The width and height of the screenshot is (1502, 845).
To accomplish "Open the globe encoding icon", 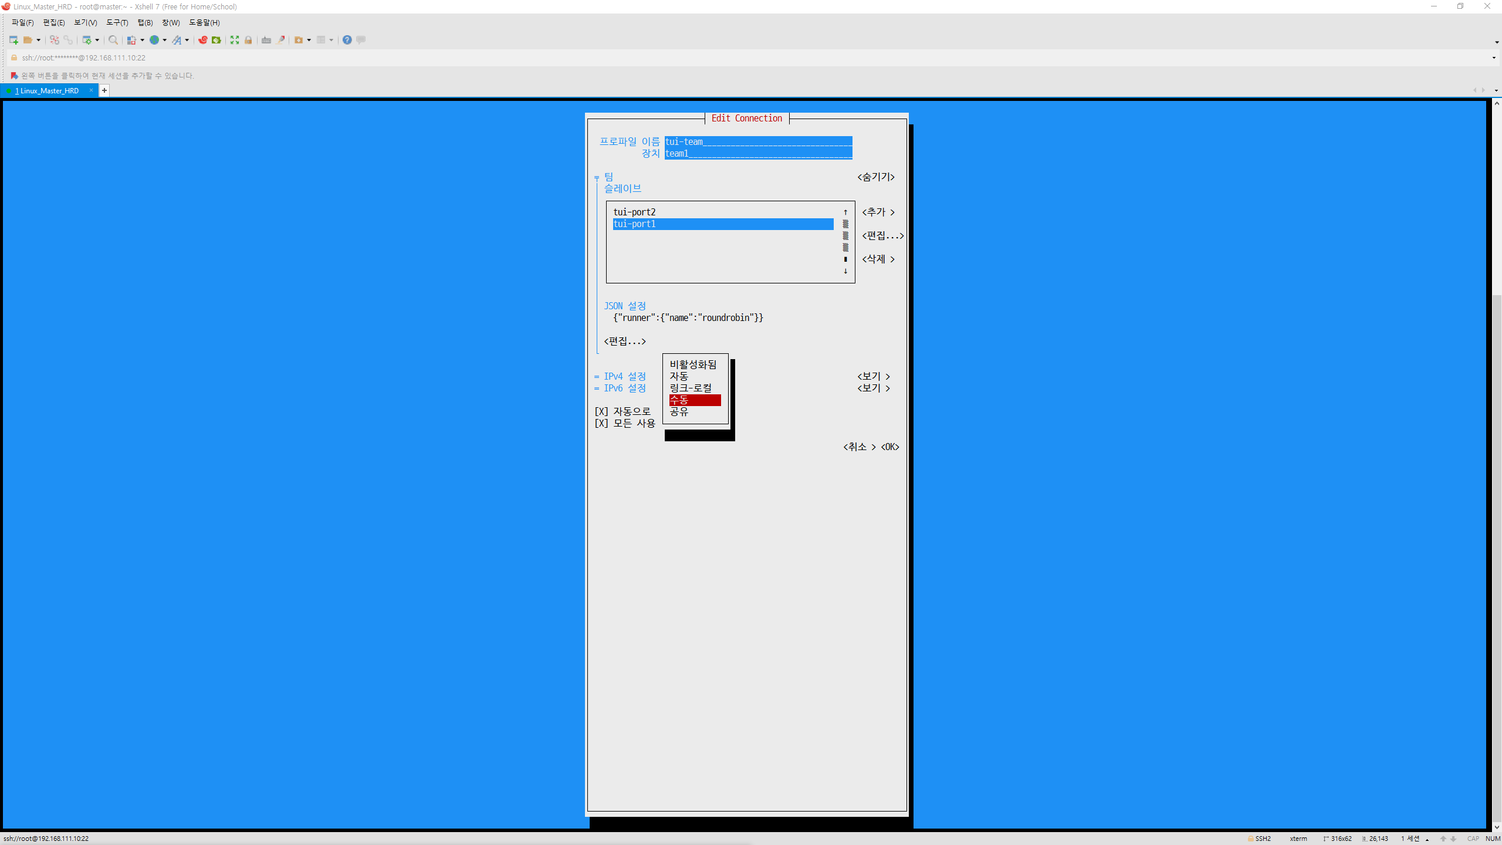I will click(x=154, y=40).
